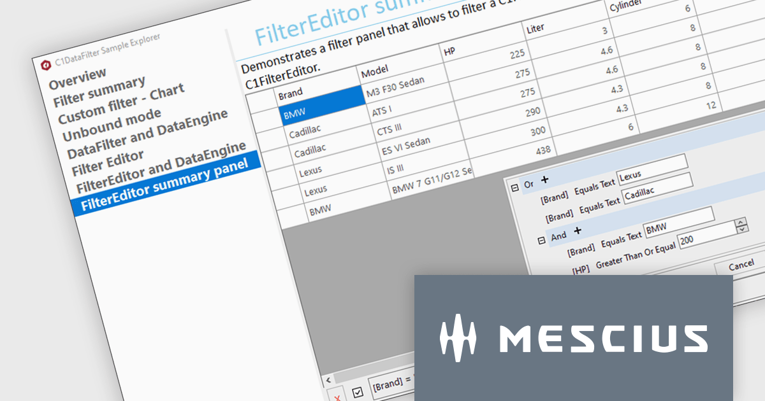Click the red X remove filter icon
This screenshot has width=765, height=401.
pyautogui.click(x=337, y=397)
